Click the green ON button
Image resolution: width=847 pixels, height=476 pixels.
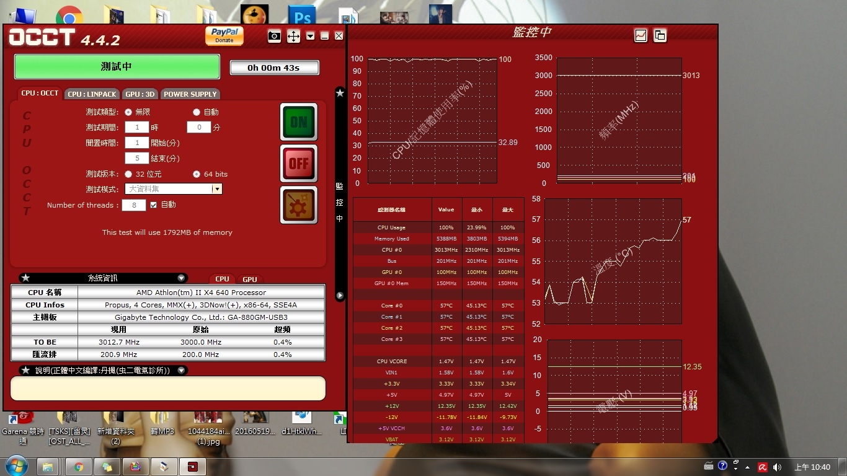299,121
